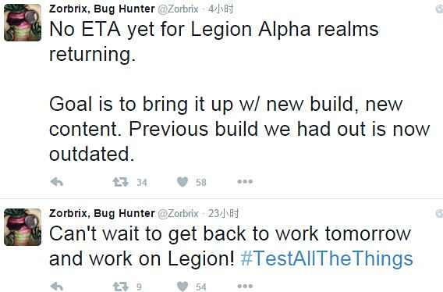Open more options on back-to-work tweet
Viewport: 443px width, 292px height.
coord(245,286)
